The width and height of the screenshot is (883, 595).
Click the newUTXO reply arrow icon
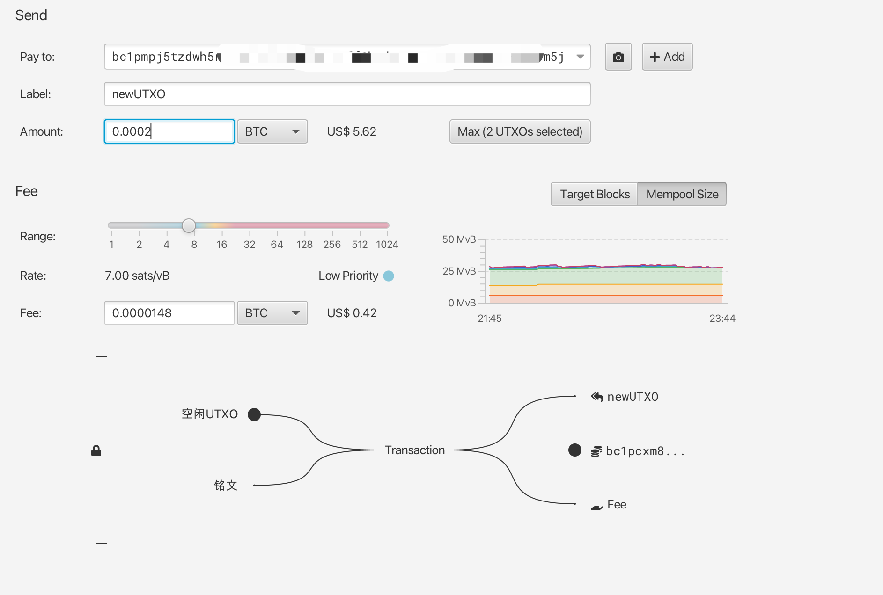pos(597,397)
